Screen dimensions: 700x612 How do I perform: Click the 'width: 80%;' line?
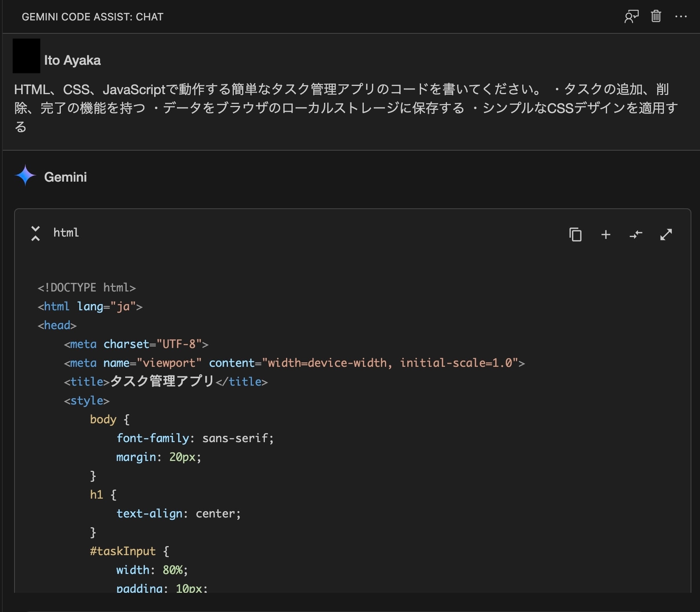(x=152, y=570)
